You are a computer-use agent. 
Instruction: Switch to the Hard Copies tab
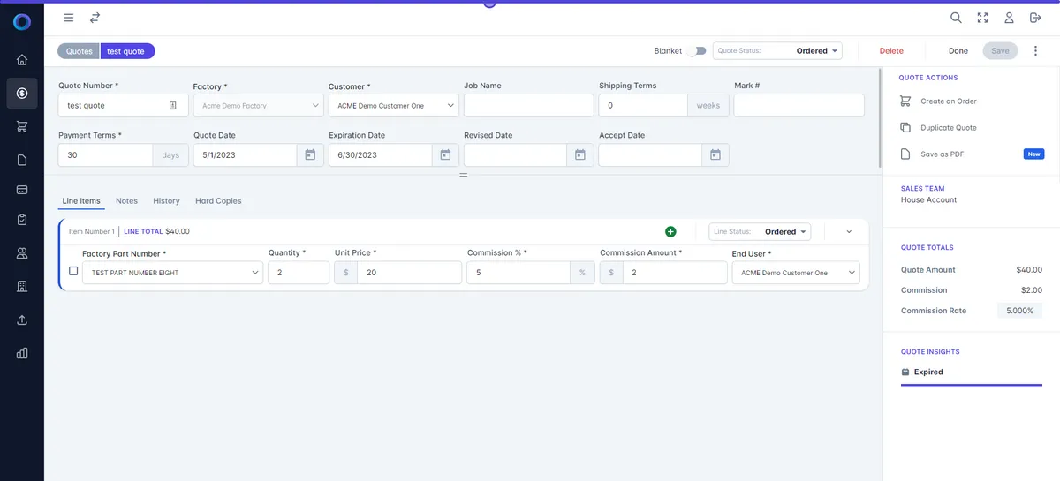click(218, 201)
